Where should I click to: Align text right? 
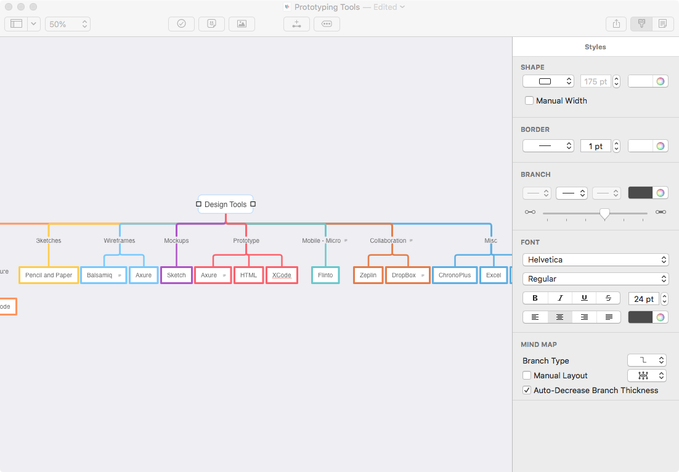[x=584, y=317]
